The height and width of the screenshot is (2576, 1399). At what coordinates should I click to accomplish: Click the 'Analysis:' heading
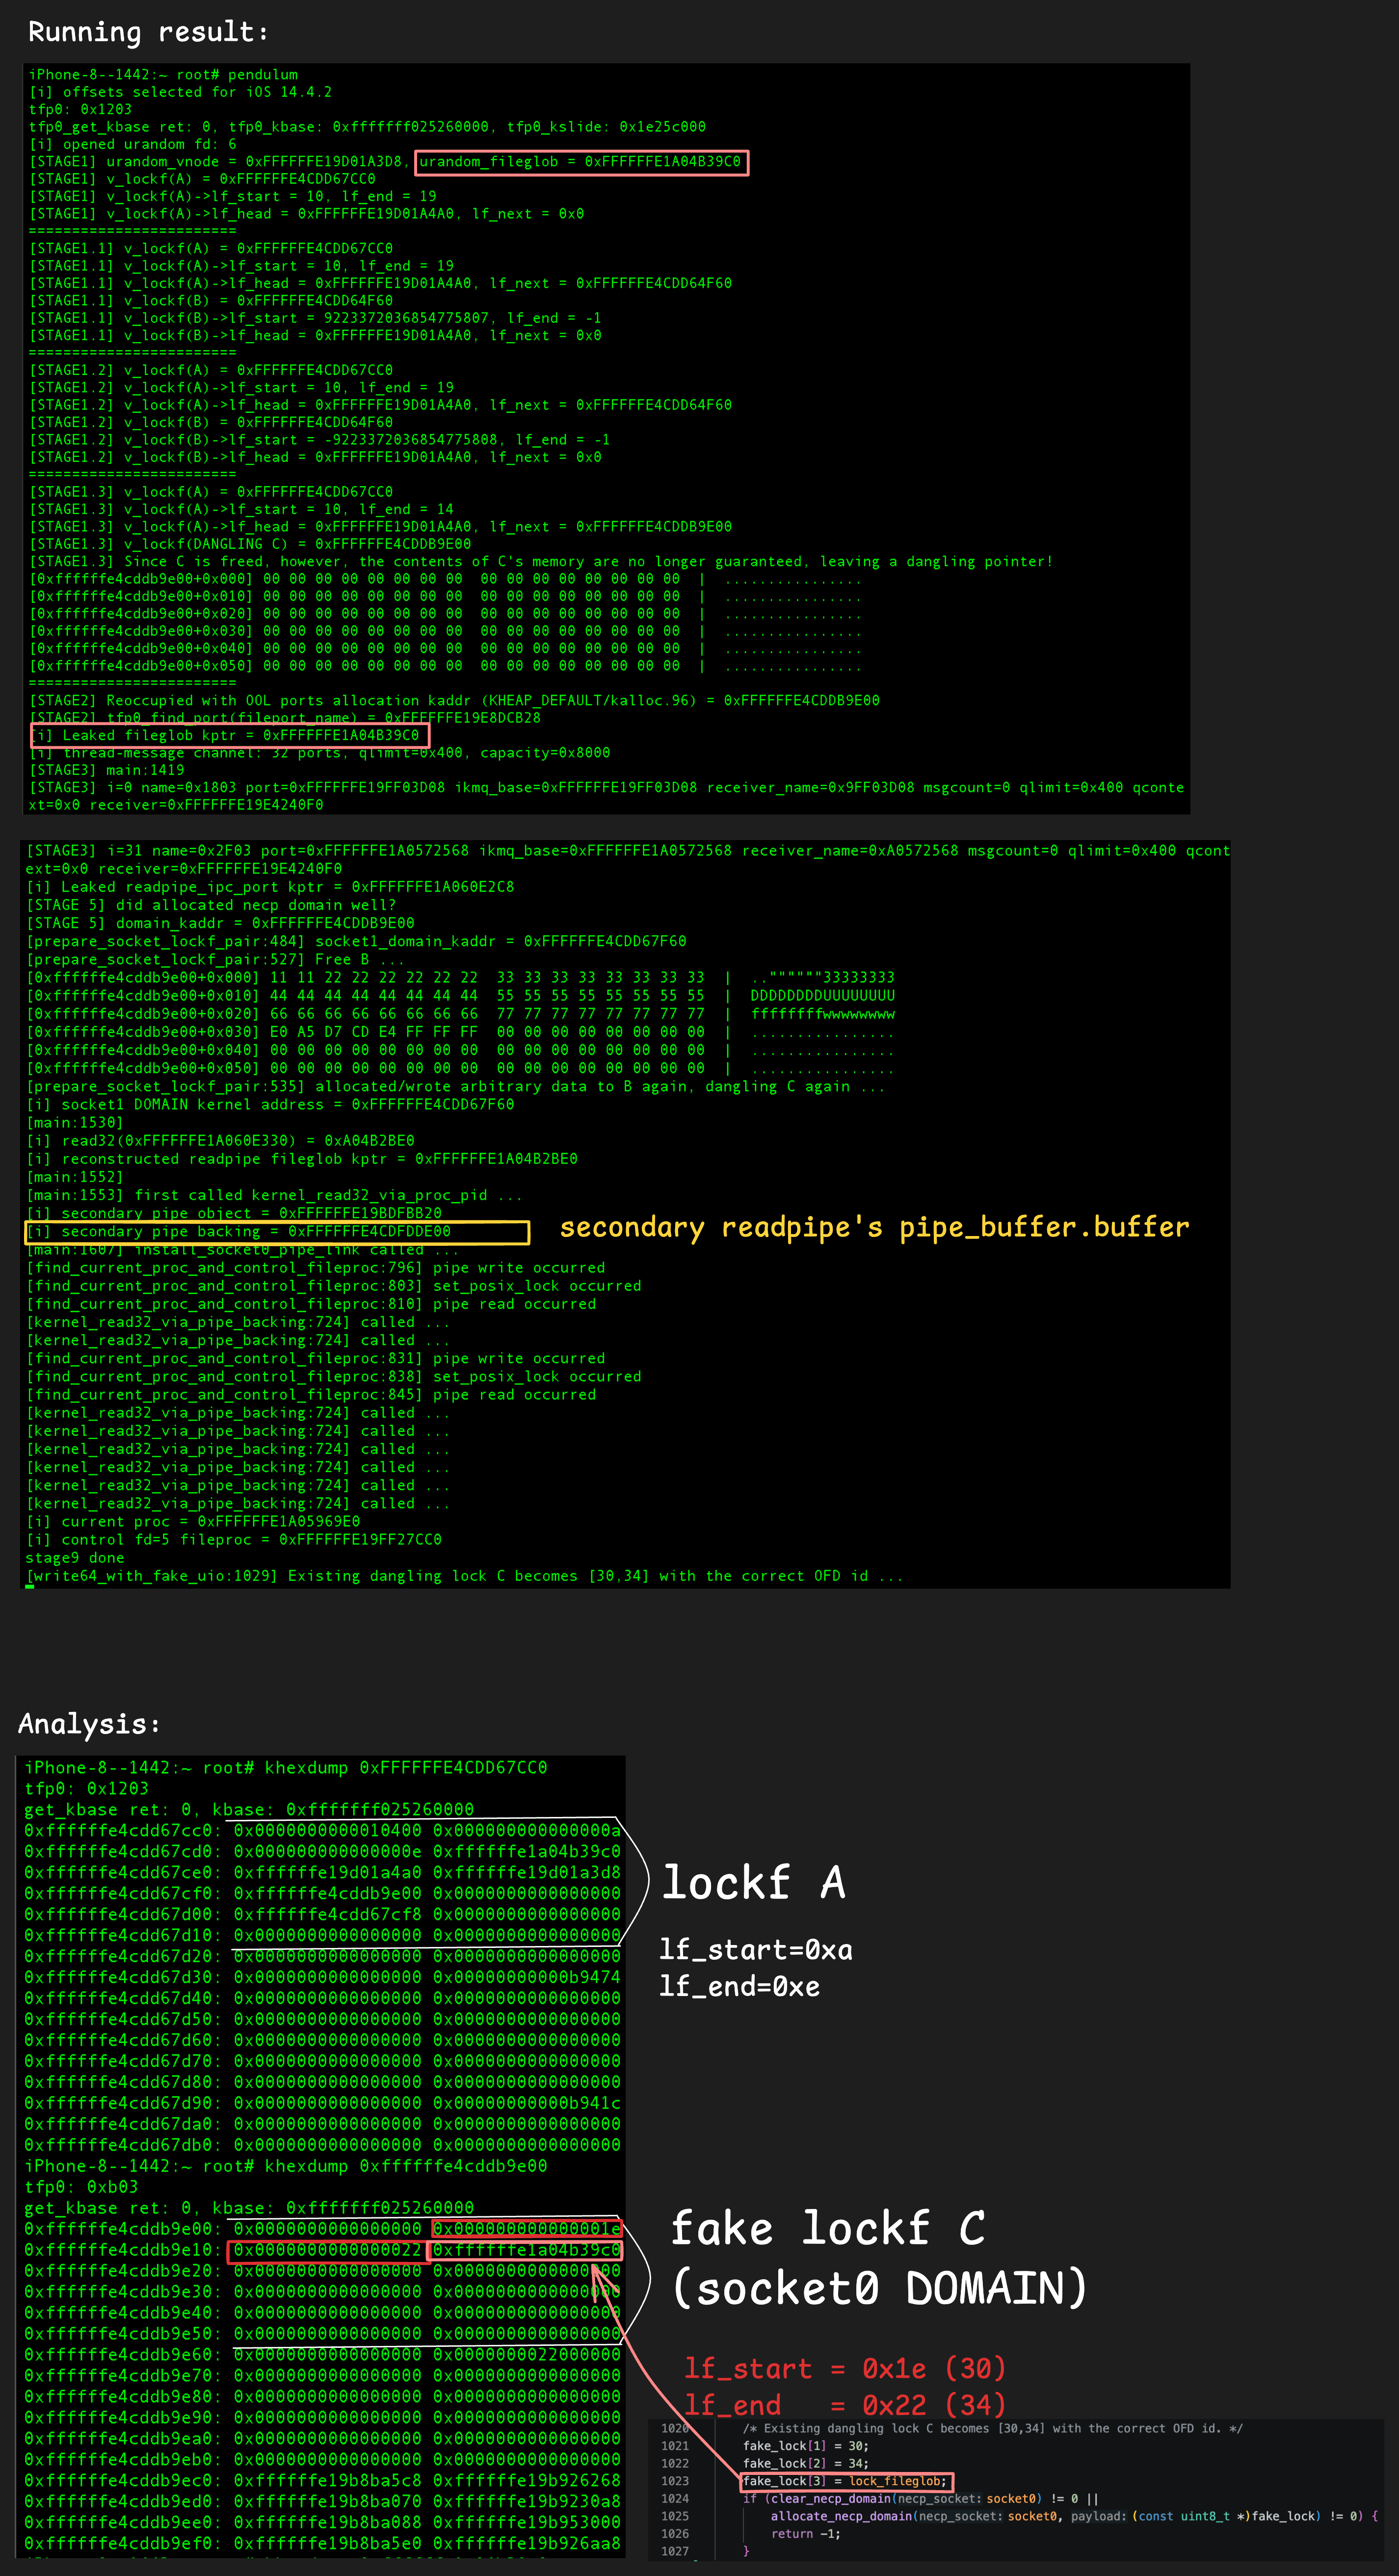click(x=89, y=1723)
